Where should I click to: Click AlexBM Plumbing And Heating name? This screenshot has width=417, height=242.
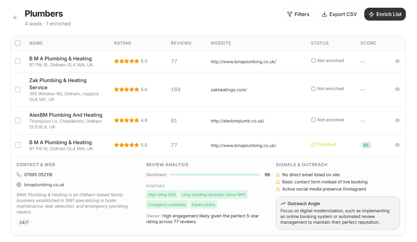point(66,115)
